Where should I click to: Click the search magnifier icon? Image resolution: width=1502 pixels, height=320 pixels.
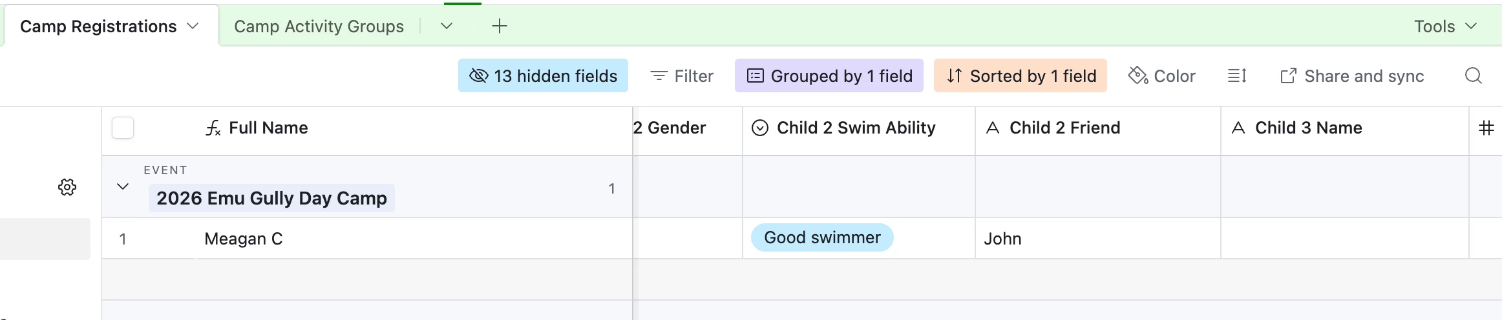click(x=1473, y=76)
